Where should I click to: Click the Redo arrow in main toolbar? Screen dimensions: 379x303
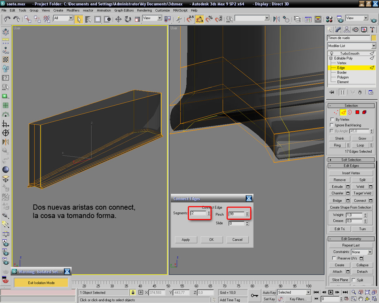[x=16, y=19]
